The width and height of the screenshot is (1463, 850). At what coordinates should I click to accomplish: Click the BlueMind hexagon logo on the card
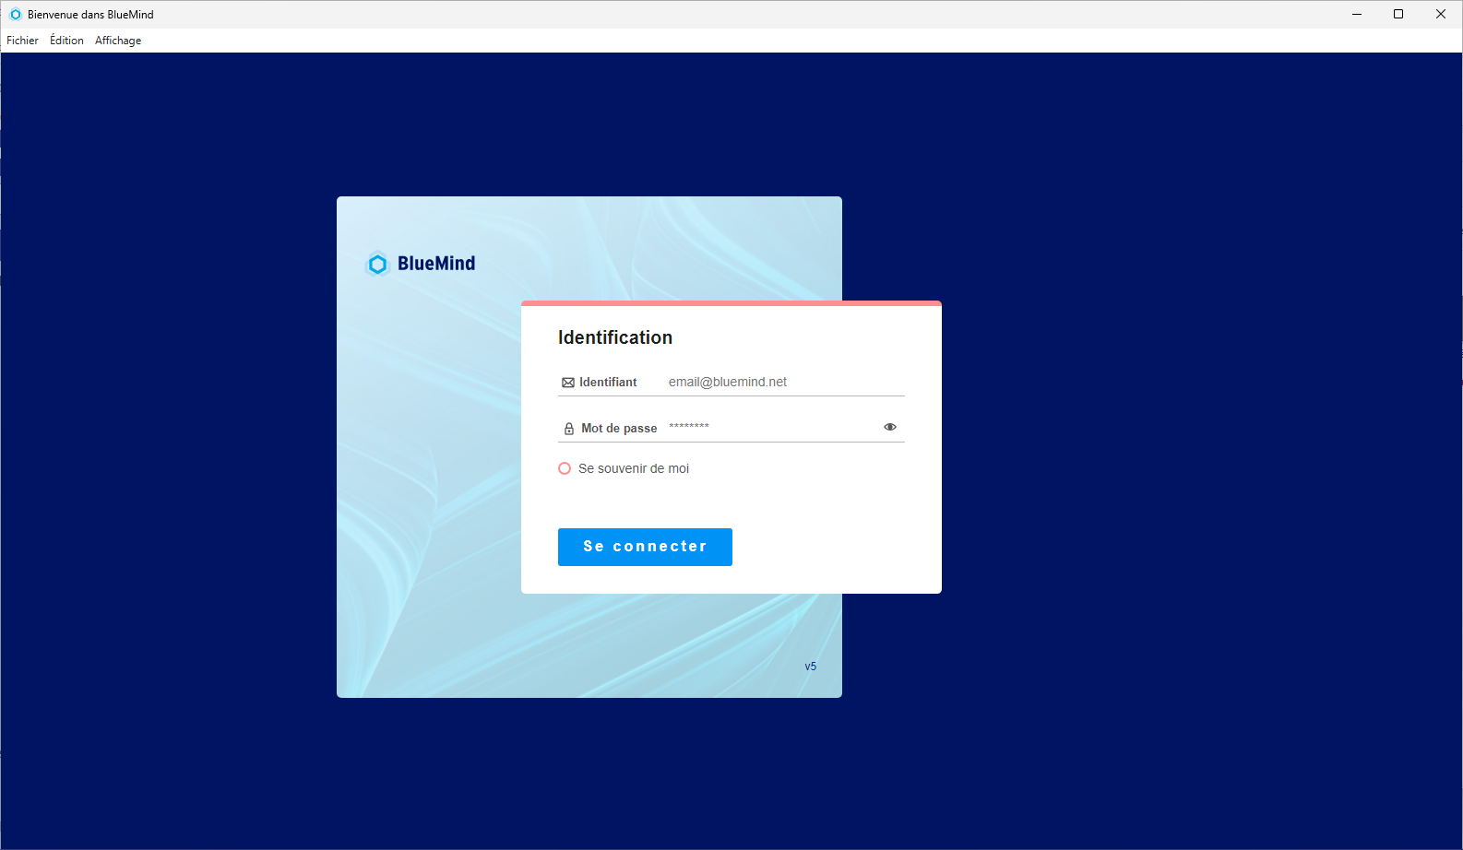377,265
